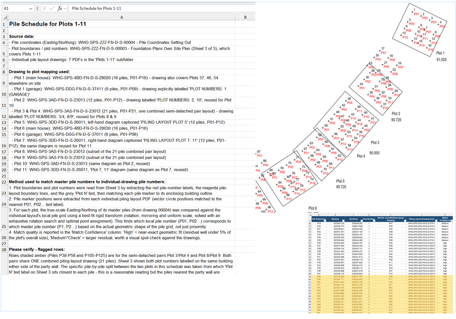This screenshot has height=319, width=456.
Task: Click the 90.500 level under Plot 3
Action: coord(374,153)
